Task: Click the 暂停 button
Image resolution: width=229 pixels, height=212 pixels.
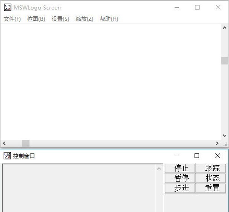Action: pyautogui.click(x=180, y=178)
